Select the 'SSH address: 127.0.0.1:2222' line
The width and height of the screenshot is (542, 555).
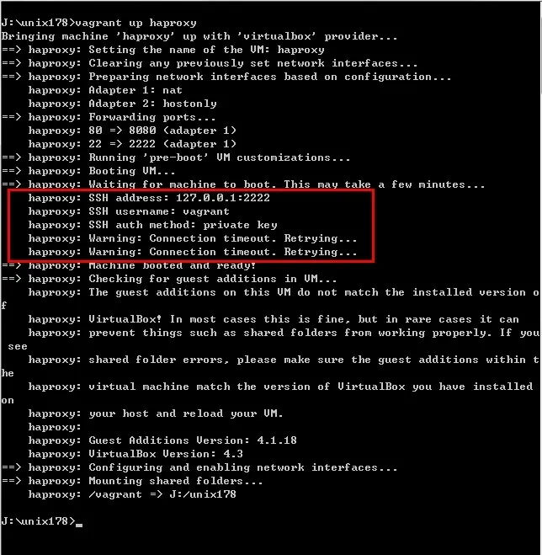(149, 198)
